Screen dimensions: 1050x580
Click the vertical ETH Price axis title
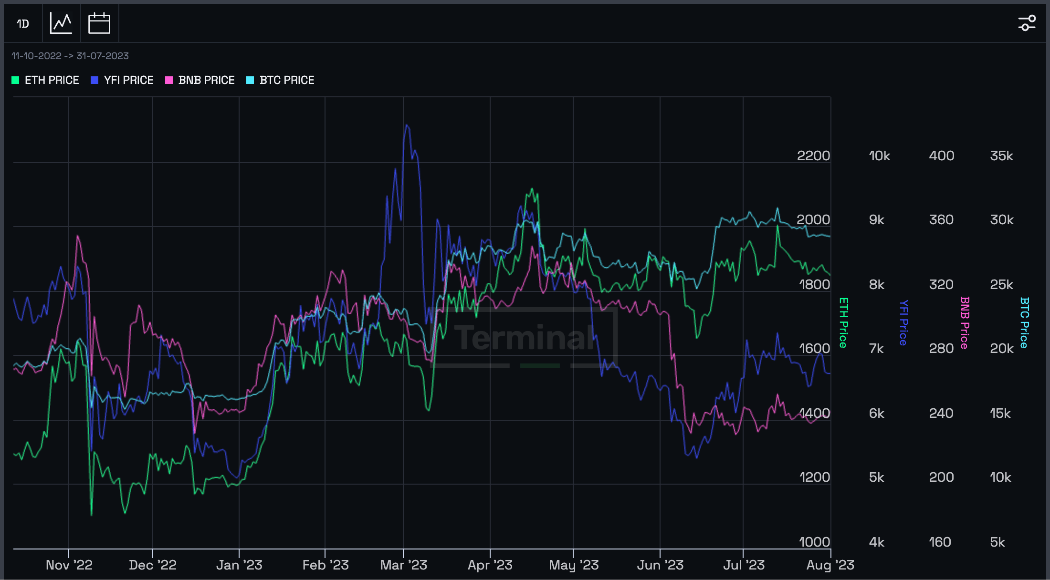pyautogui.click(x=844, y=323)
